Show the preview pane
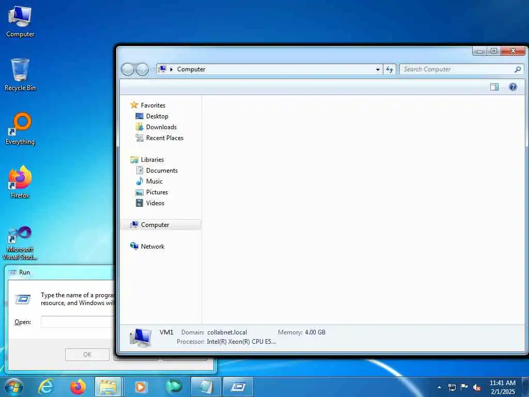Viewport: 529px width, 397px height. pyautogui.click(x=494, y=87)
